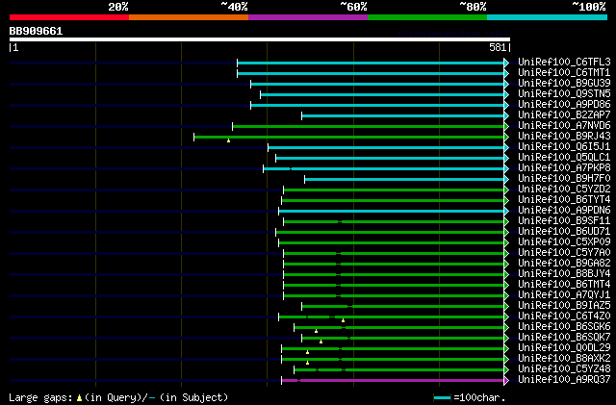Click the cyan alignment bar for UniRef100_C6TFL3
This screenshot has height=405, width=616.
(x=371, y=63)
